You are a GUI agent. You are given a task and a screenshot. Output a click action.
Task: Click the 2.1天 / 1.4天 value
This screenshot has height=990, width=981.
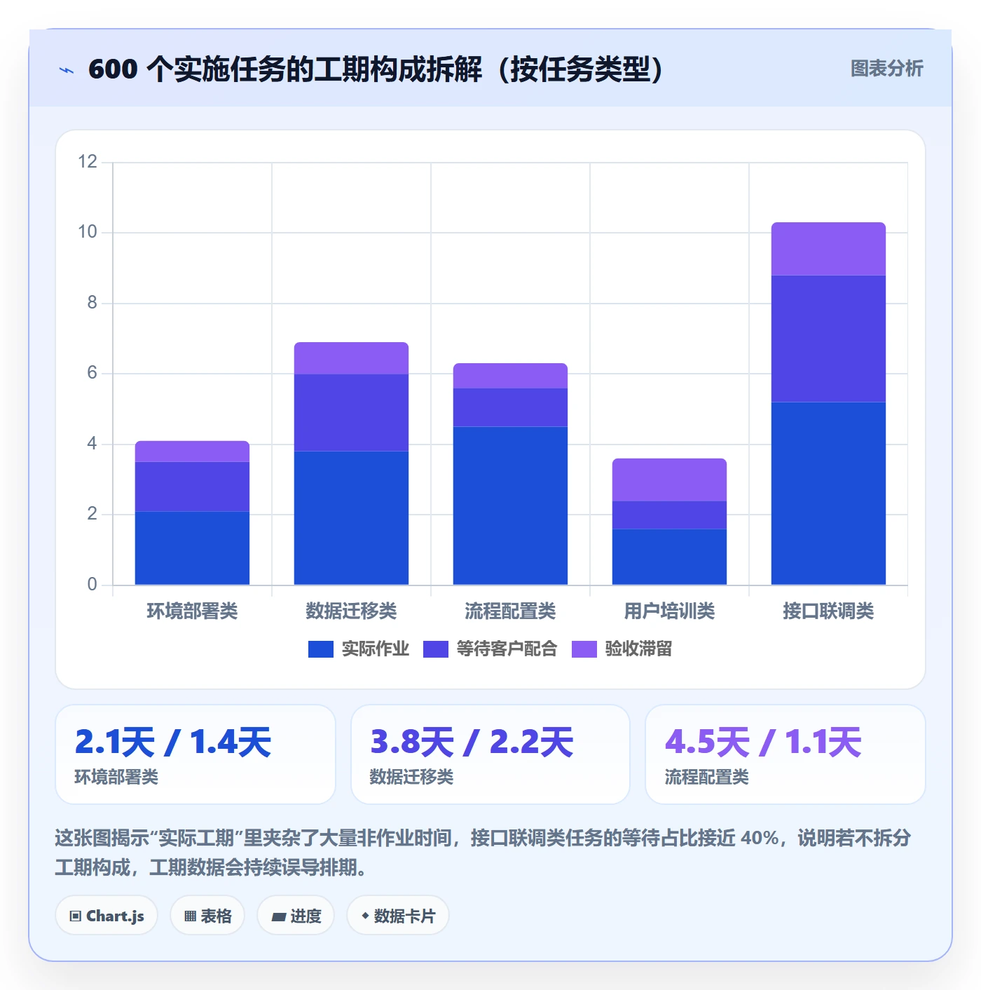[172, 742]
